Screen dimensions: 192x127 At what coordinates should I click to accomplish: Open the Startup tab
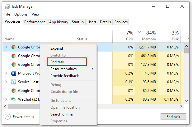77,22
